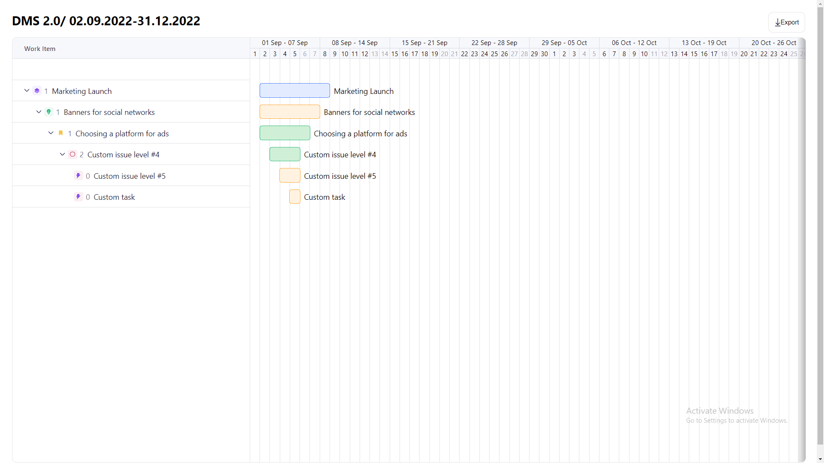Click the 29 Sep - 05 Oct week header
The height and width of the screenshot is (463, 824).
tap(564, 43)
